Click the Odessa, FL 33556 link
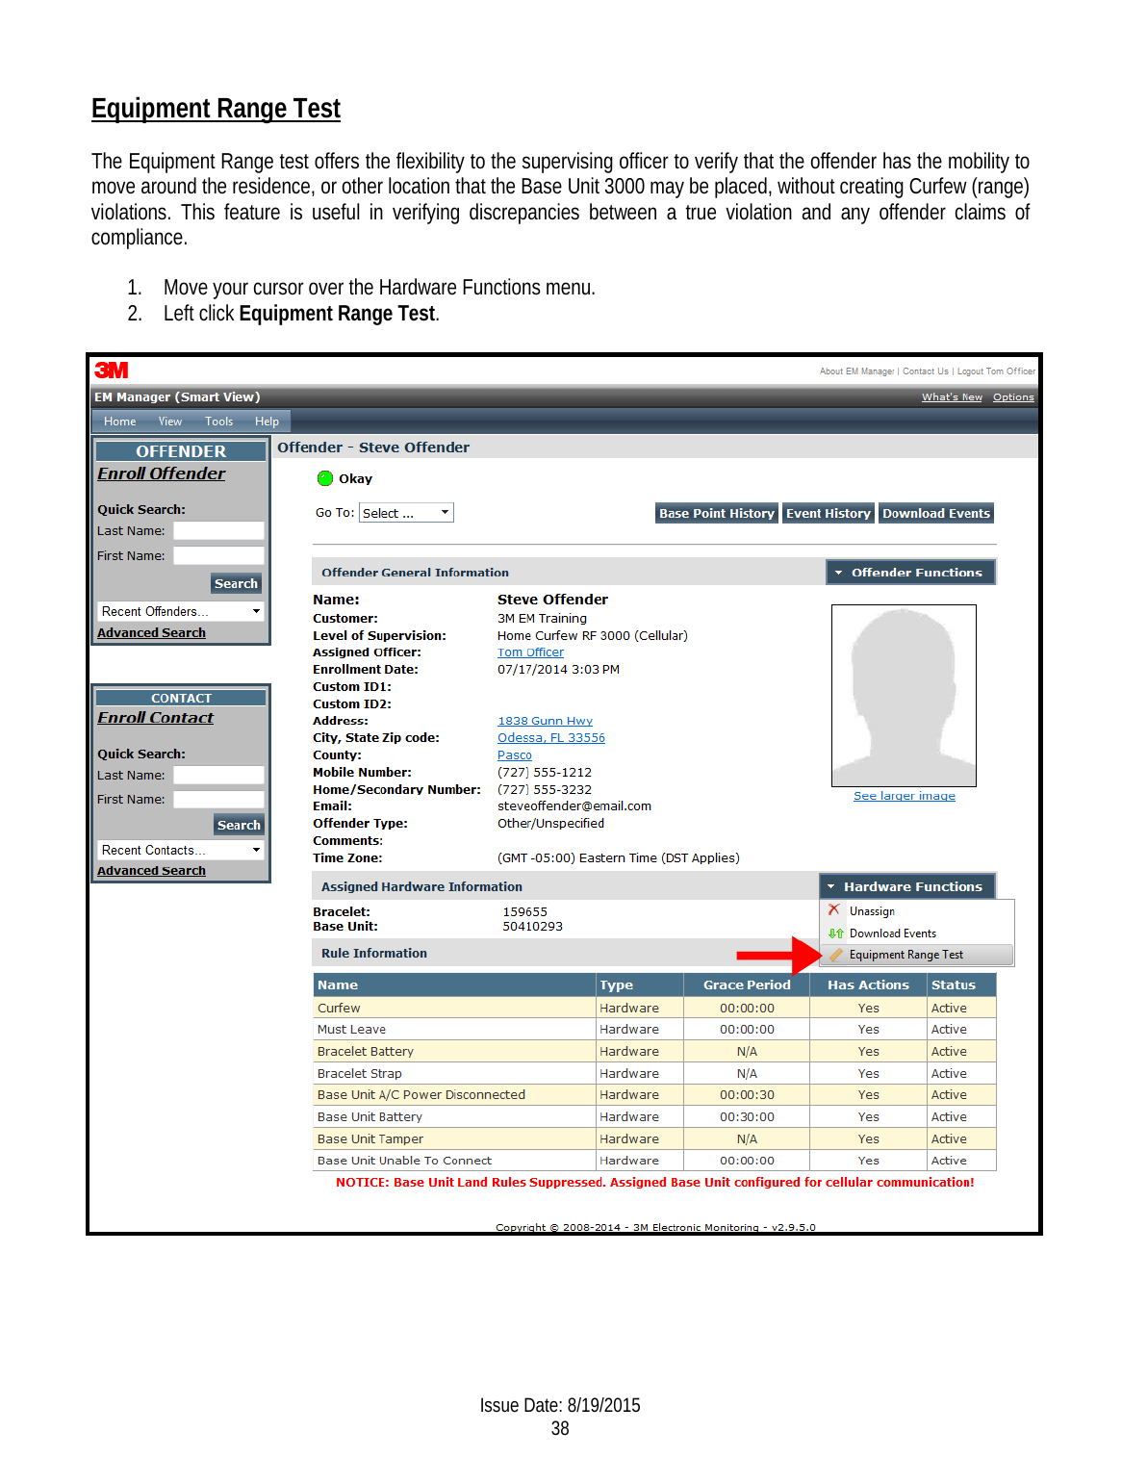This screenshot has height=1483, width=1122. point(551,738)
